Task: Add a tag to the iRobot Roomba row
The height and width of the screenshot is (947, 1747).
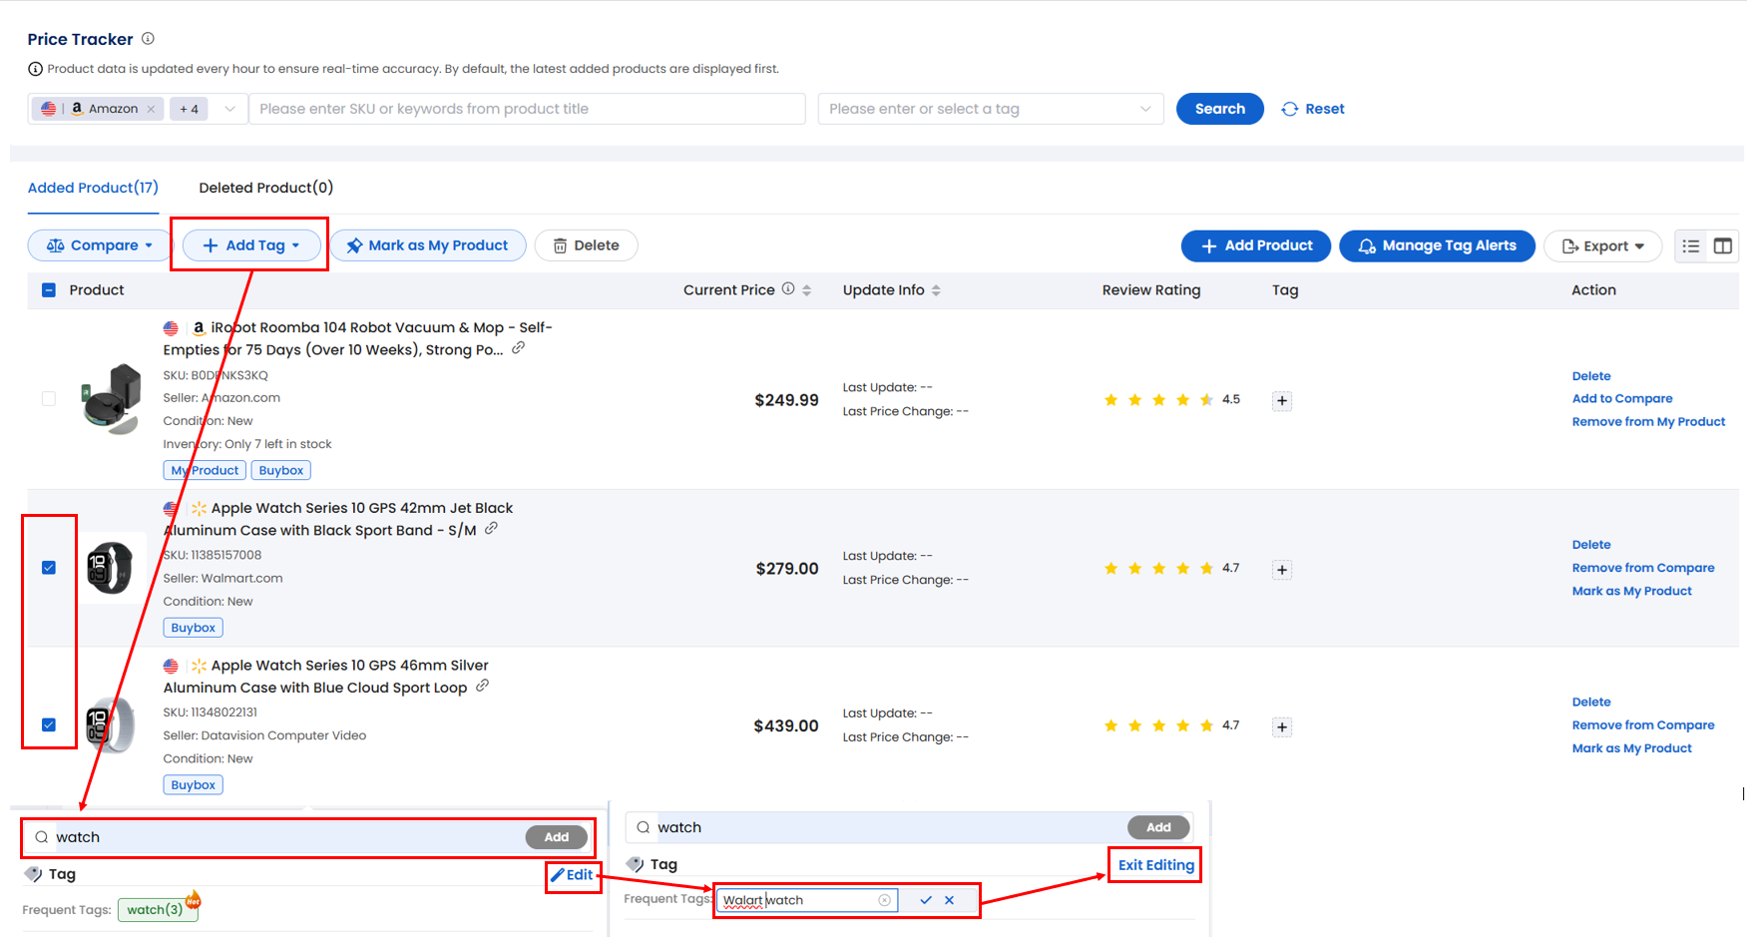Action: click(1282, 401)
